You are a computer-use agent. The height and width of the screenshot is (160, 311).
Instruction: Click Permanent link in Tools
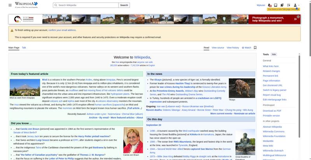[270, 76]
